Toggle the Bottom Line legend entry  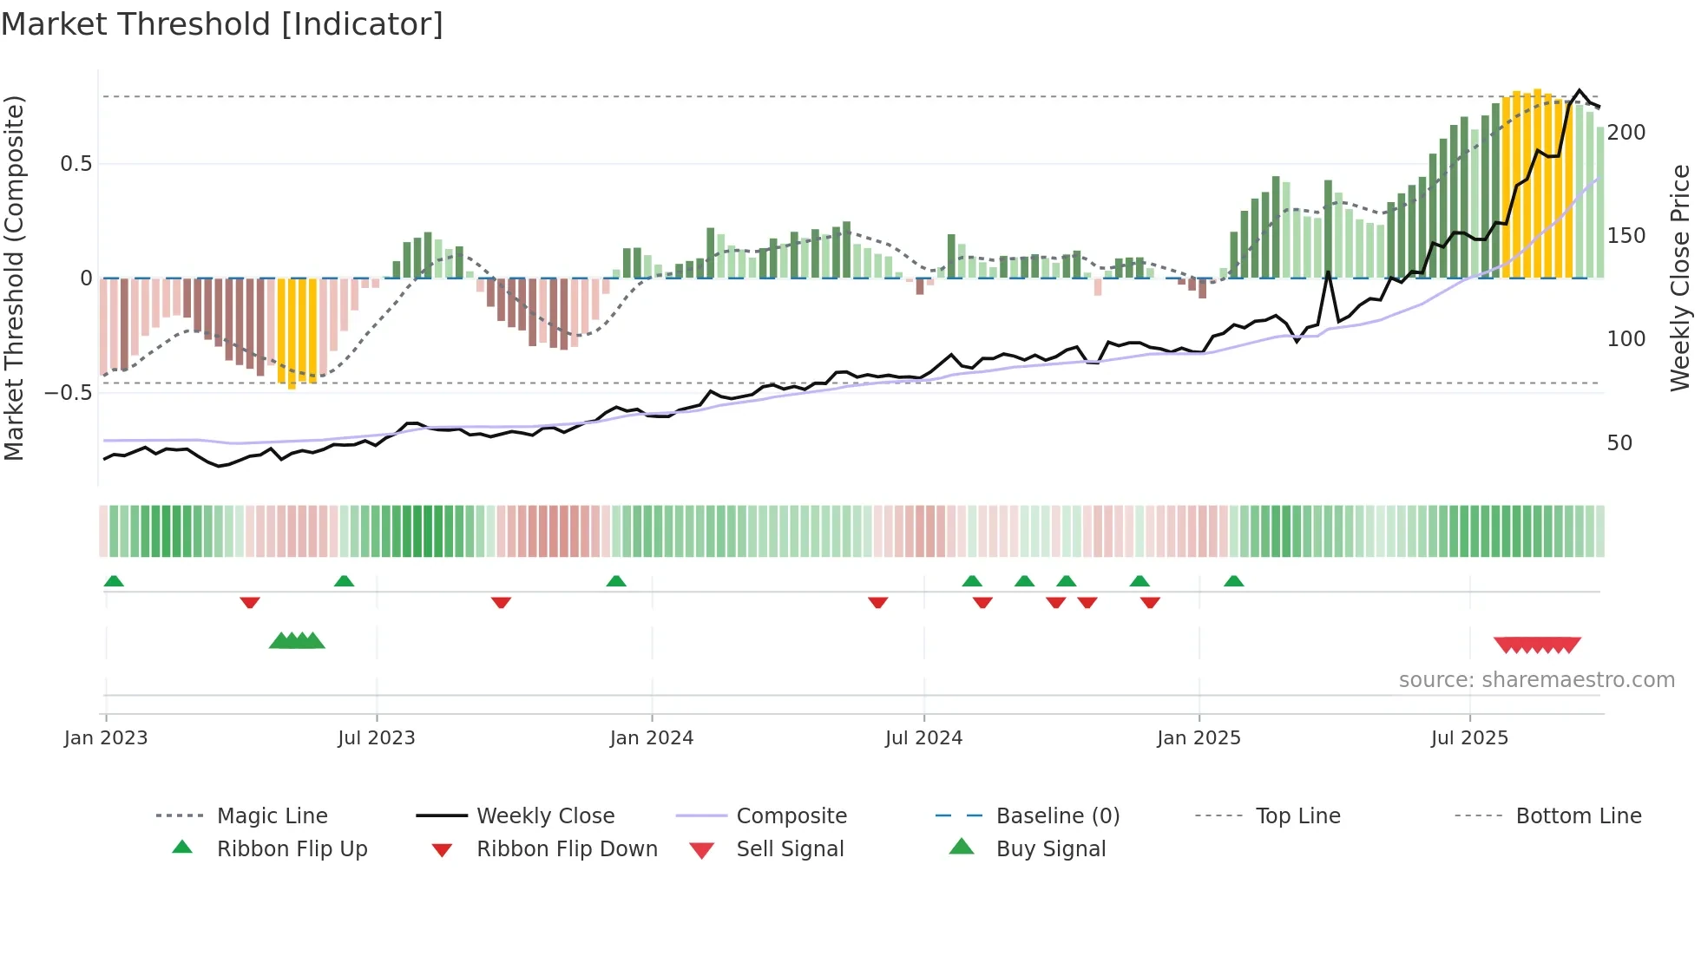(1578, 816)
